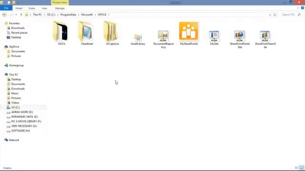The width and height of the screenshot is (305, 171).
Task: Expand breadcrumb arrow after ProgramData
Action: pos(79,15)
